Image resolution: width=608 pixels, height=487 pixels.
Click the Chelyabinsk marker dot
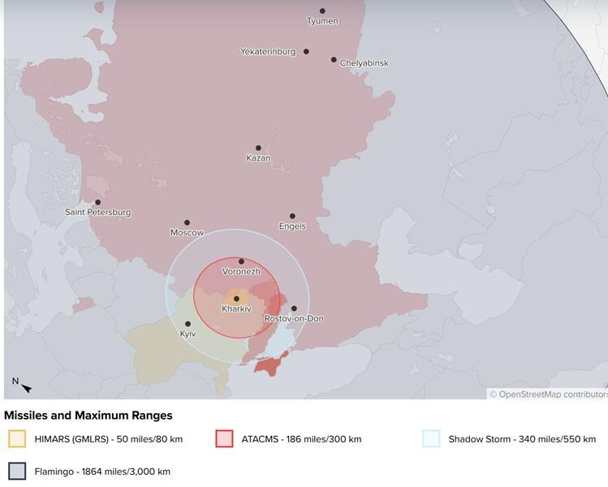pyautogui.click(x=334, y=59)
